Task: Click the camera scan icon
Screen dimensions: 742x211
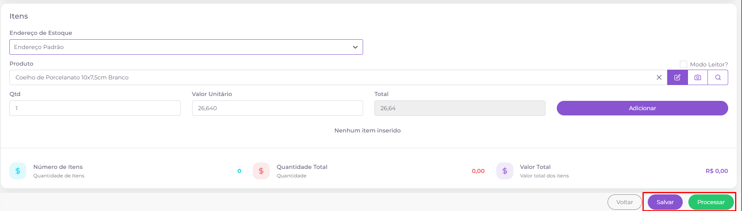Action: tap(698, 77)
